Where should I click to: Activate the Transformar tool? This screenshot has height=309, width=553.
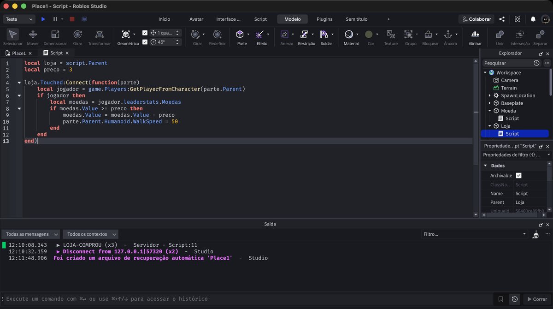tap(99, 37)
